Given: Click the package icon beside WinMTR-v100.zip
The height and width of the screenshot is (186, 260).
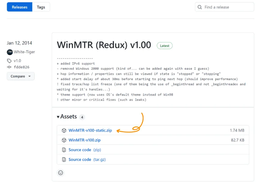Looking at the screenshot, I should (64, 140).
